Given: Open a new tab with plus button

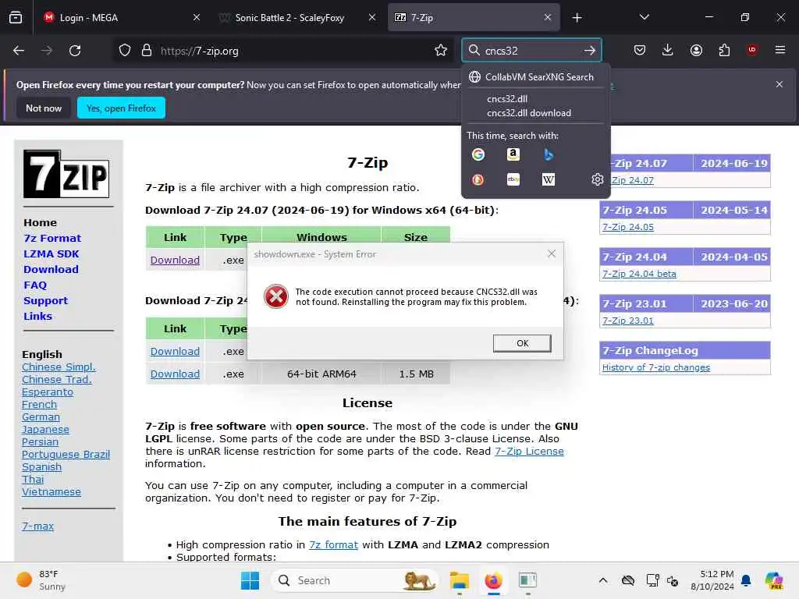Looking at the screenshot, I should coord(577,18).
